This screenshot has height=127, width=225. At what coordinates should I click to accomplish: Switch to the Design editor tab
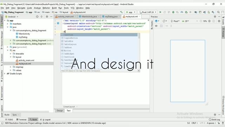tap(60, 110)
